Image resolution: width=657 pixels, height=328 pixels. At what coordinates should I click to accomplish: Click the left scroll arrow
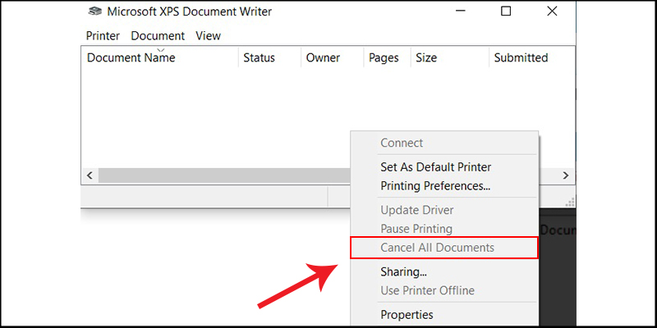90,175
